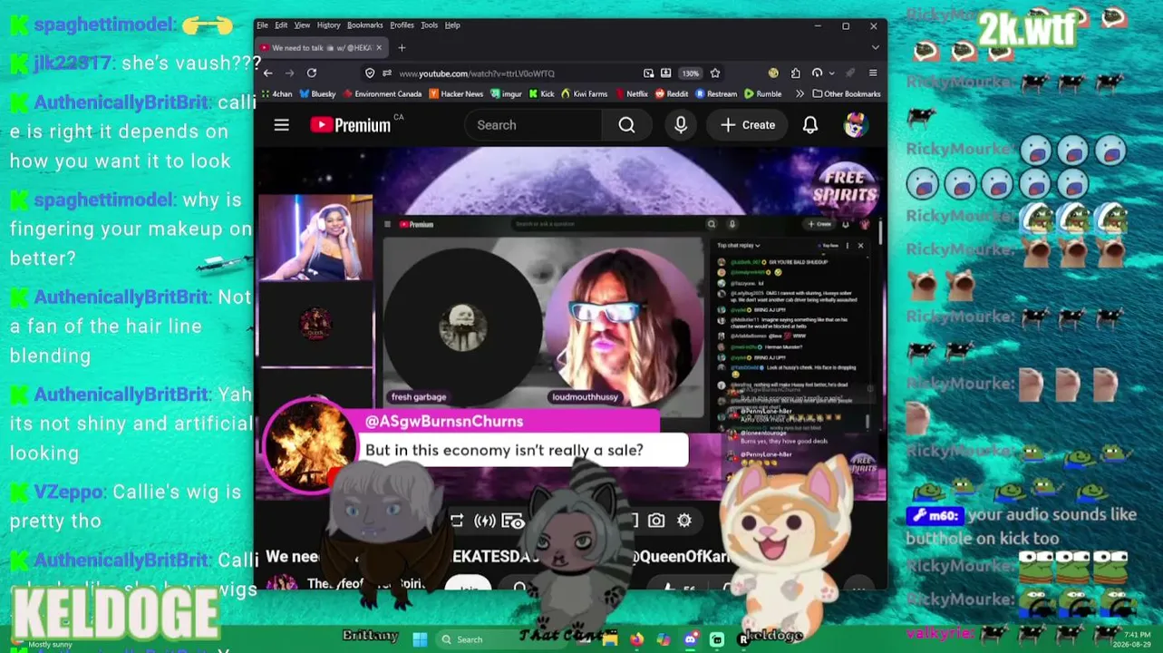The height and width of the screenshot is (653, 1163).
Task: Open the Bluesky bookmark
Action: [x=317, y=93]
